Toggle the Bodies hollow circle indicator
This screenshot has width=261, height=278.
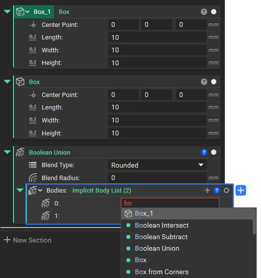[226, 191]
